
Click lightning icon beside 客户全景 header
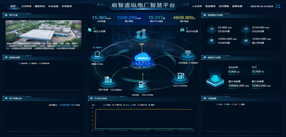[6, 15]
